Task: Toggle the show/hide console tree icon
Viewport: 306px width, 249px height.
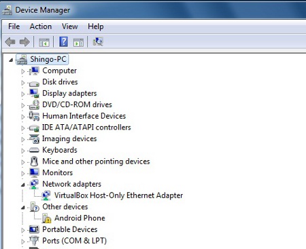Action: [x=44, y=42]
